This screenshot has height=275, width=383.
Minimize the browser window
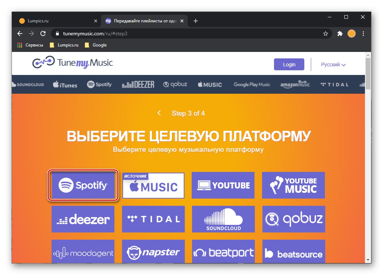[x=330, y=17]
